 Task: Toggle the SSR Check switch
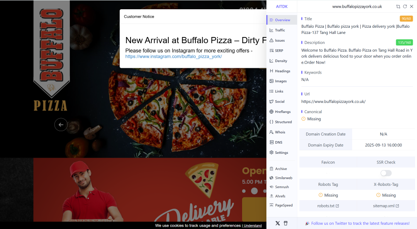386,173
